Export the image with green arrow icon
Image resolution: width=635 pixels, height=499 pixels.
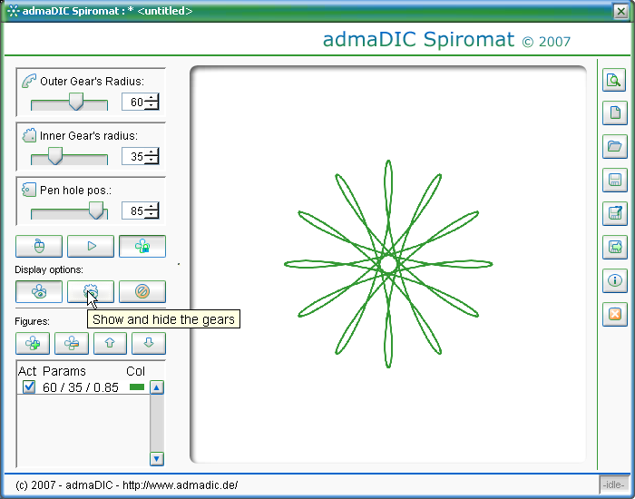click(614, 247)
